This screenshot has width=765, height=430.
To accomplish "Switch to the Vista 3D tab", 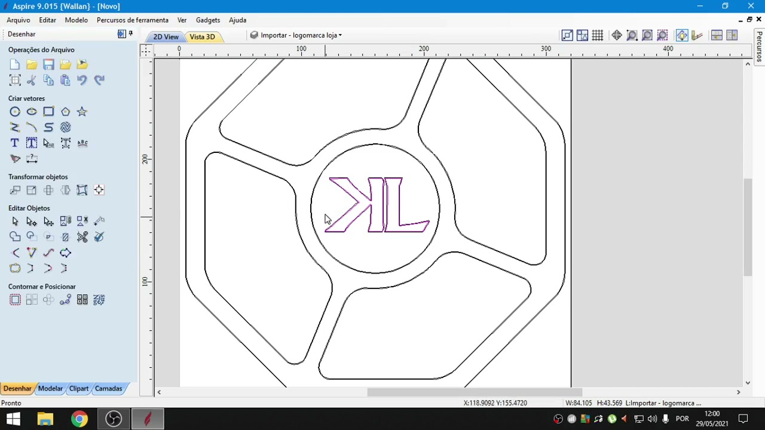I will (x=202, y=36).
